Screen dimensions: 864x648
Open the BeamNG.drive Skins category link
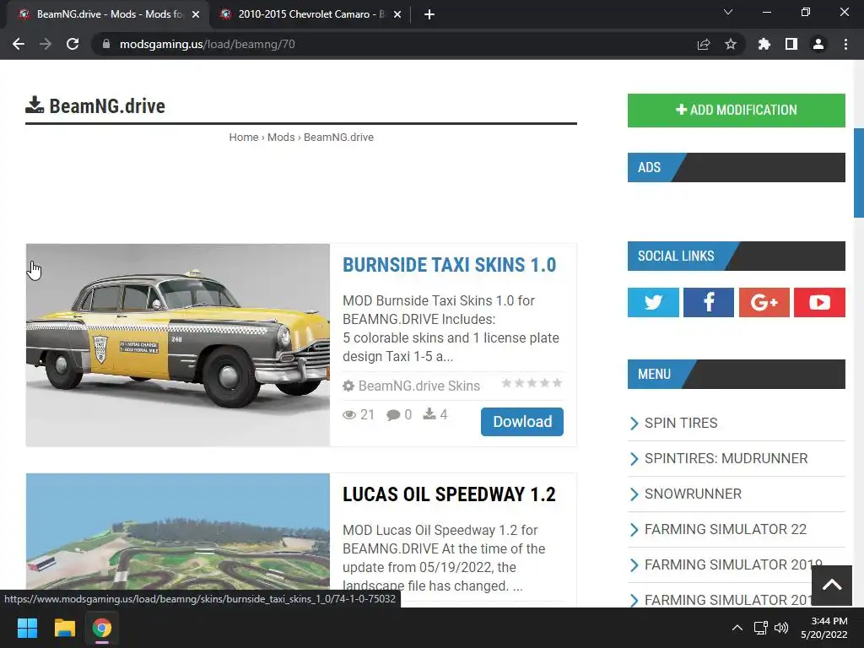[x=418, y=386]
